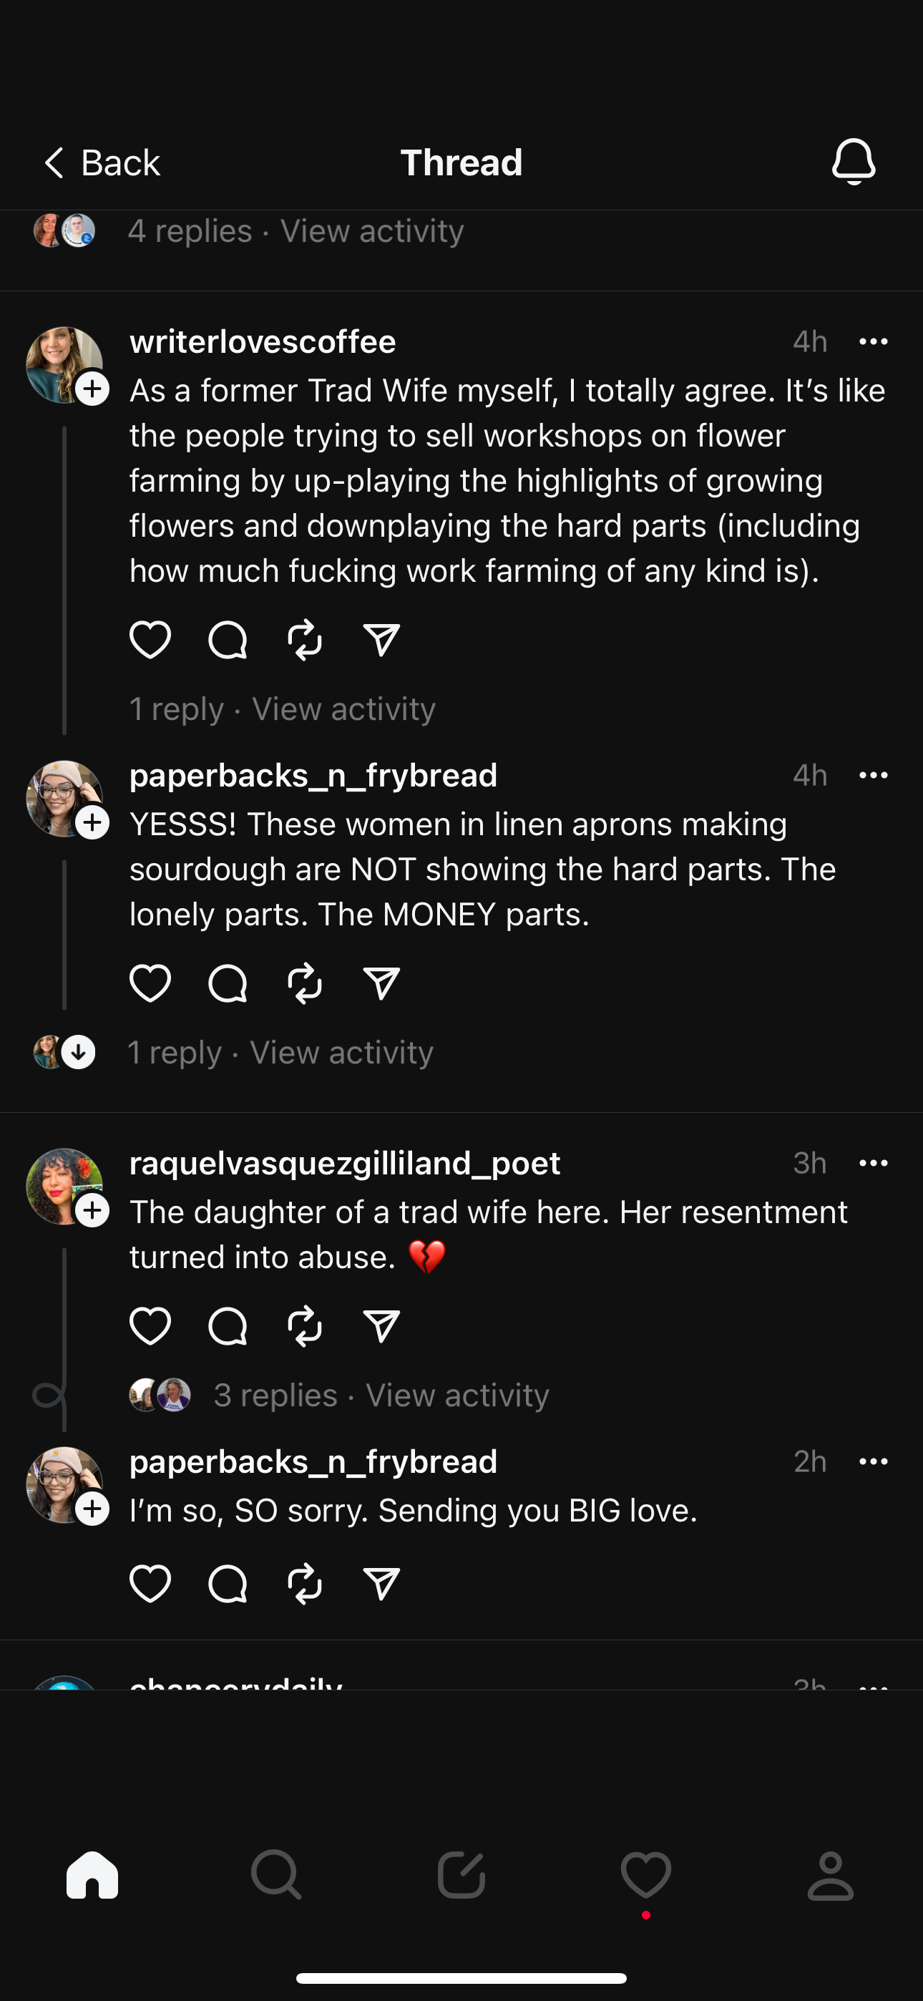This screenshot has width=923, height=2001.
Task: Reply to writerlovescoffee's comment
Action: (x=228, y=640)
